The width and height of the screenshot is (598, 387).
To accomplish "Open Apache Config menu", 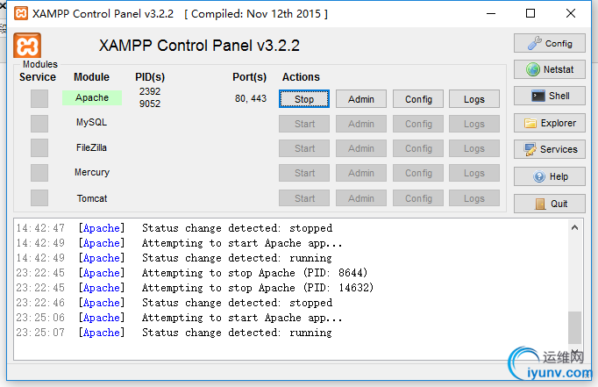I will pyautogui.click(x=418, y=99).
